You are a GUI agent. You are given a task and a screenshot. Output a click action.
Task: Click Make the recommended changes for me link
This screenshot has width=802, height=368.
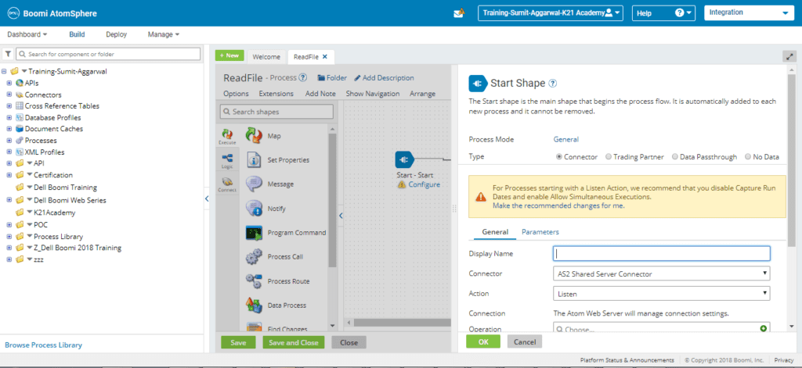click(x=558, y=206)
